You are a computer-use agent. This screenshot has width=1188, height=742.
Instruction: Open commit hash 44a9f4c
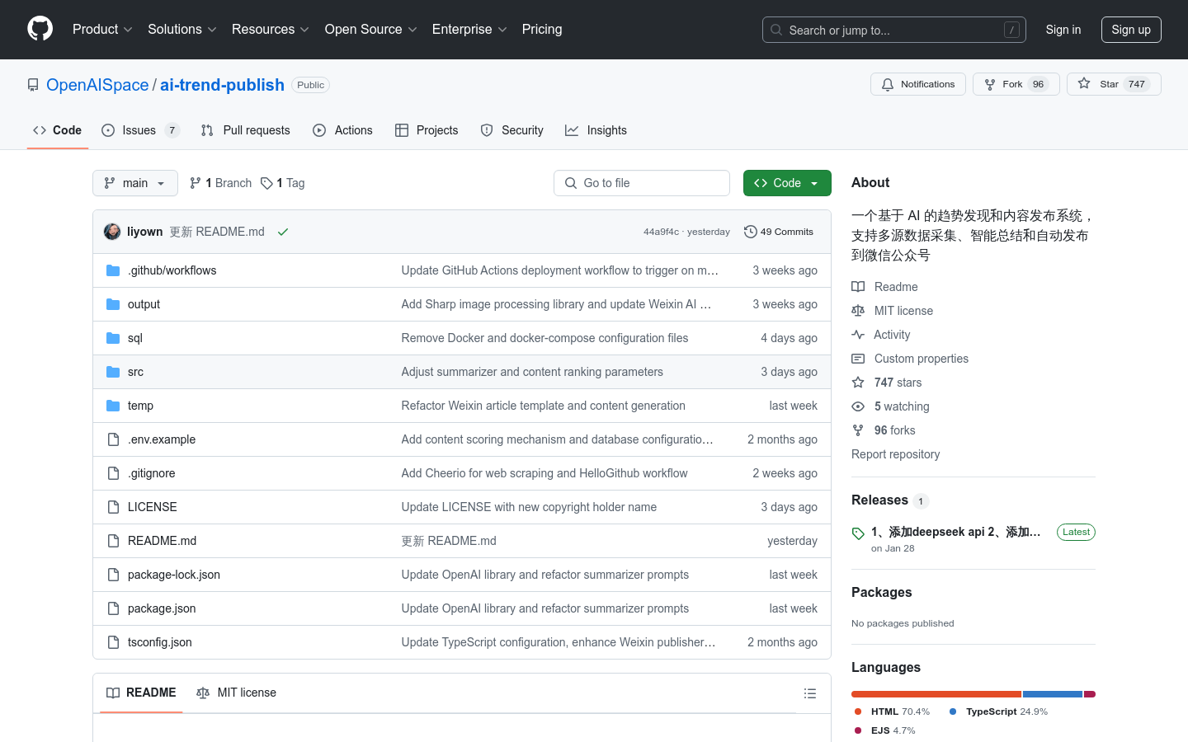click(x=661, y=232)
